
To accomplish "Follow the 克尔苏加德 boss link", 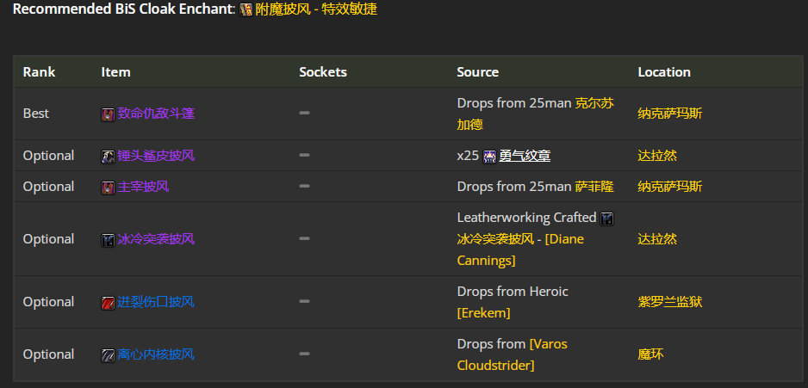I will [535, 114].
